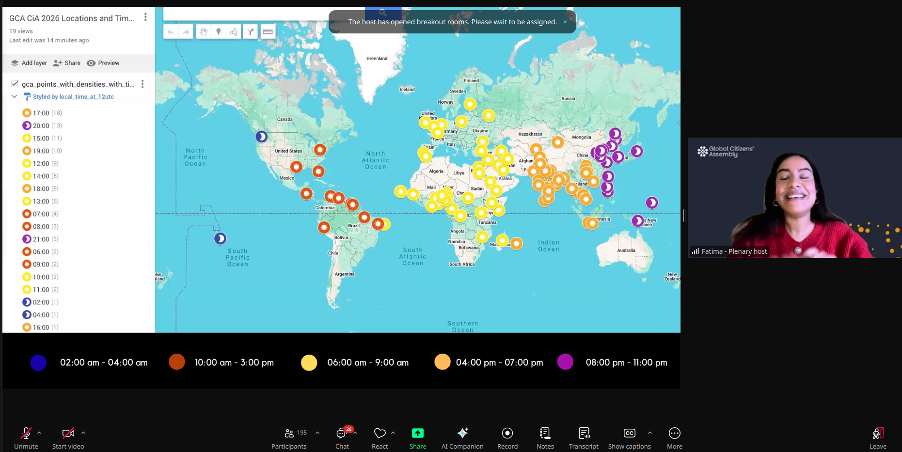Image resolution: width=902 pixels, height=452 pixels.
Task: Expand audio options arrow next to Unmute
Action: (40, 433)
